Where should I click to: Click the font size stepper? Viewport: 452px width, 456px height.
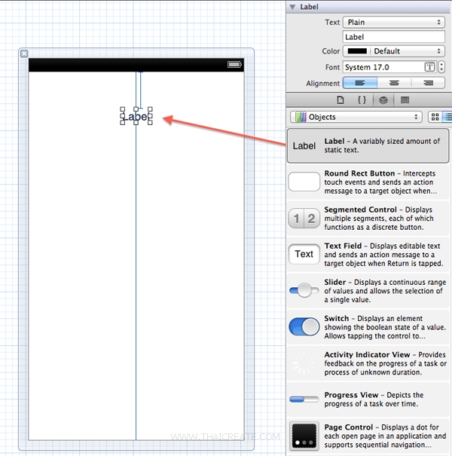point(441,67)
